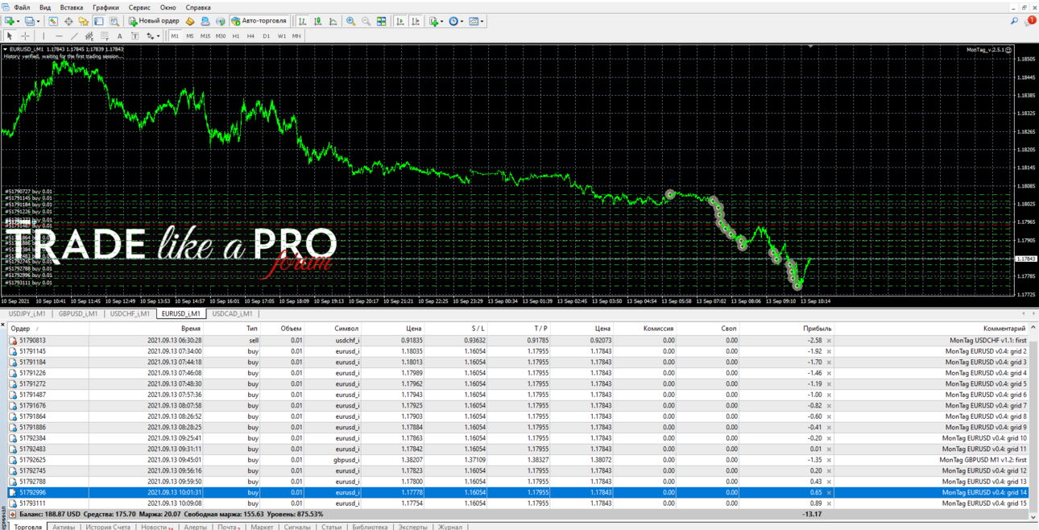Open the Navigator panel star-folder icon
The width and height of the screenshot is (1039, 530).
pyautogui.click(x=83, y=21)
